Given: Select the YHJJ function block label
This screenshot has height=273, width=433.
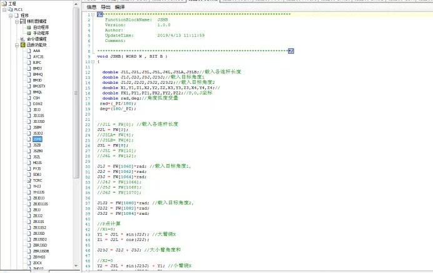Looking at the screenshot, I should tap(37, 186).
